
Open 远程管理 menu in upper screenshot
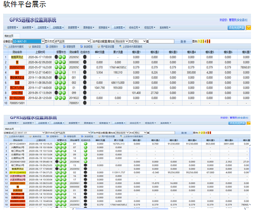point(42,27)
